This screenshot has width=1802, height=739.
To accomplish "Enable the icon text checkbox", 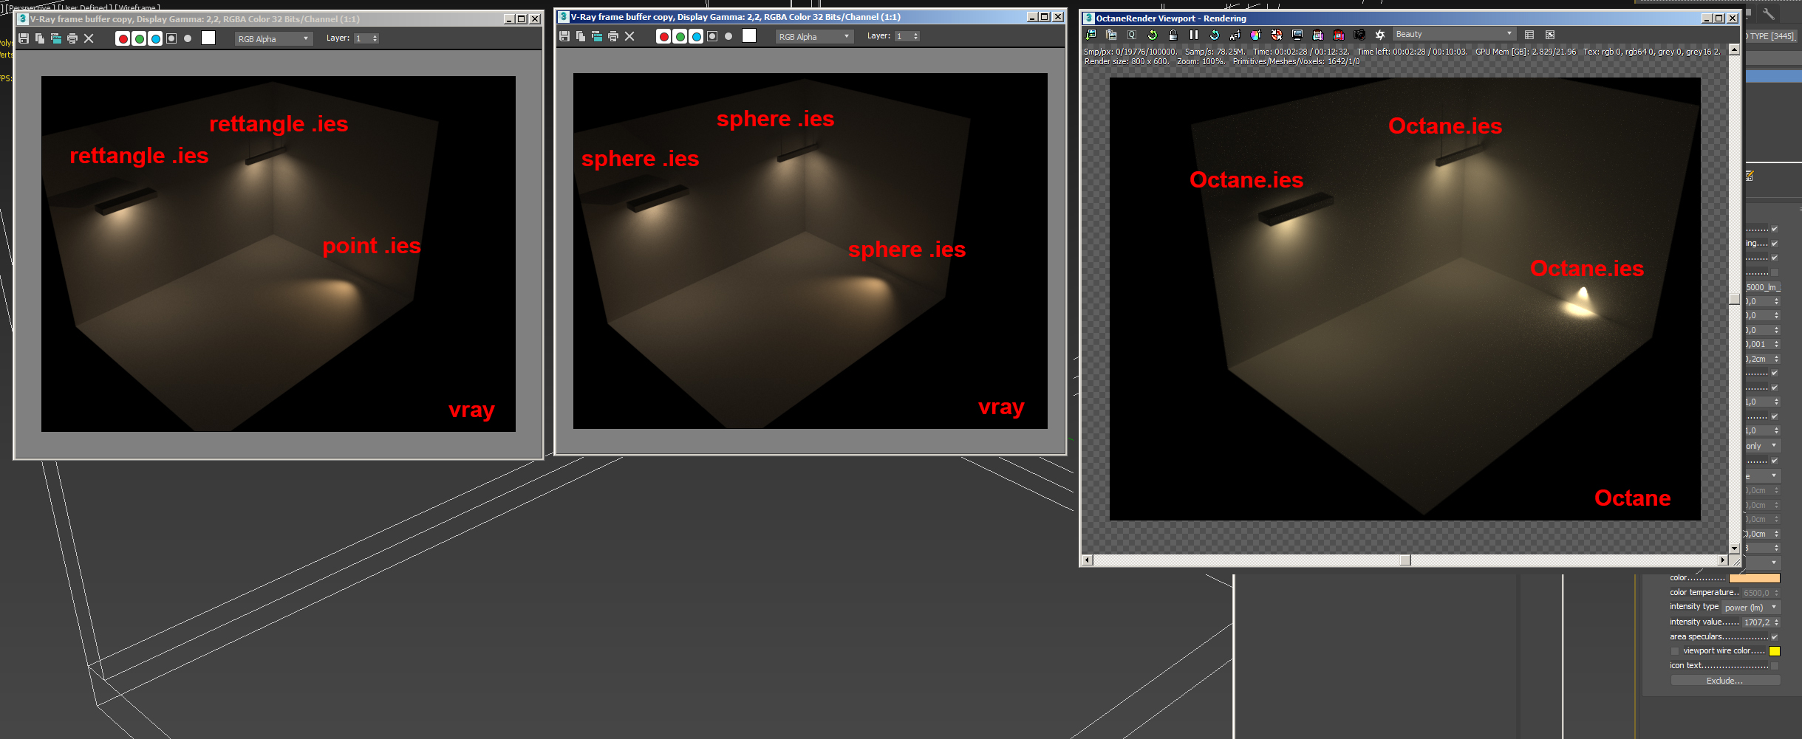I will 1775,666.
